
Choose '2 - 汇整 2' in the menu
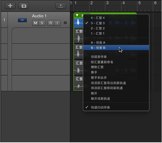(98, 28)
